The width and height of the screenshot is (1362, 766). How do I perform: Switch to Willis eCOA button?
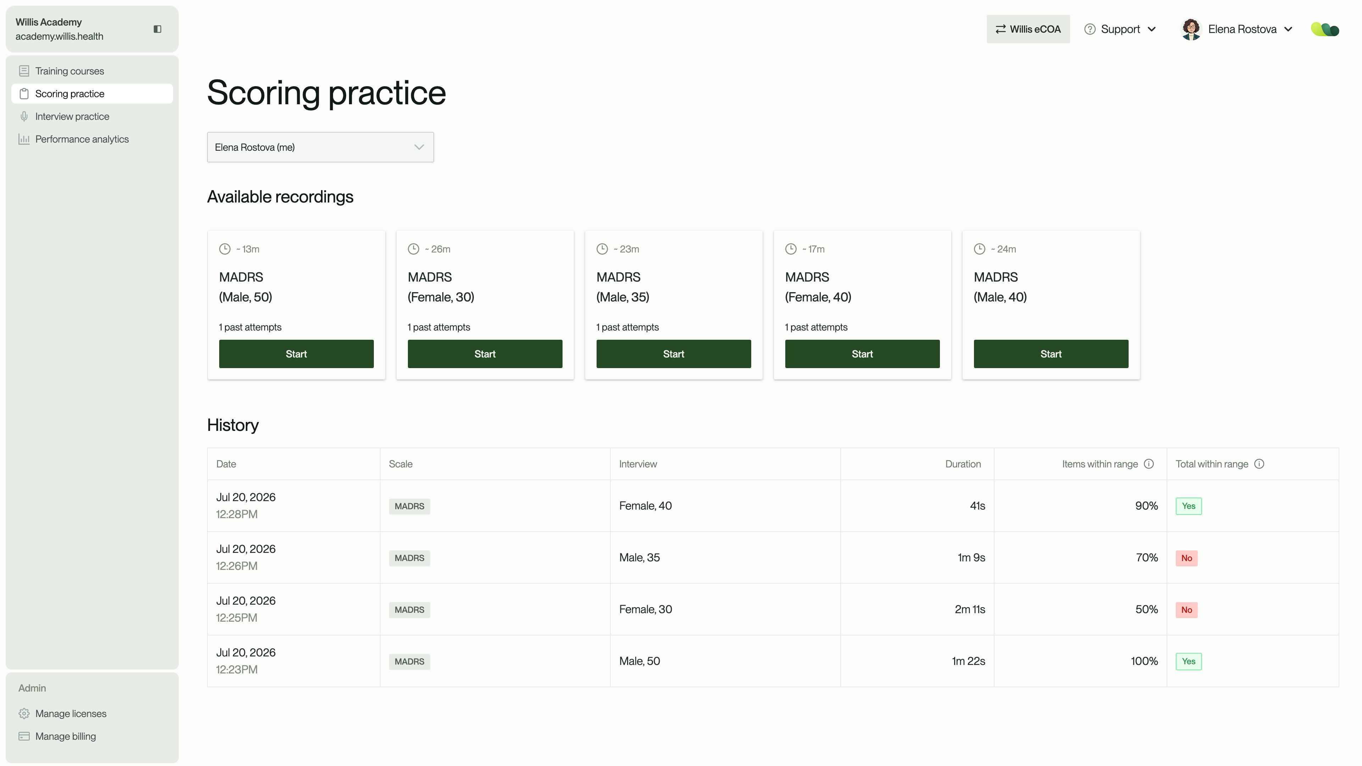tap(1028, 29)
